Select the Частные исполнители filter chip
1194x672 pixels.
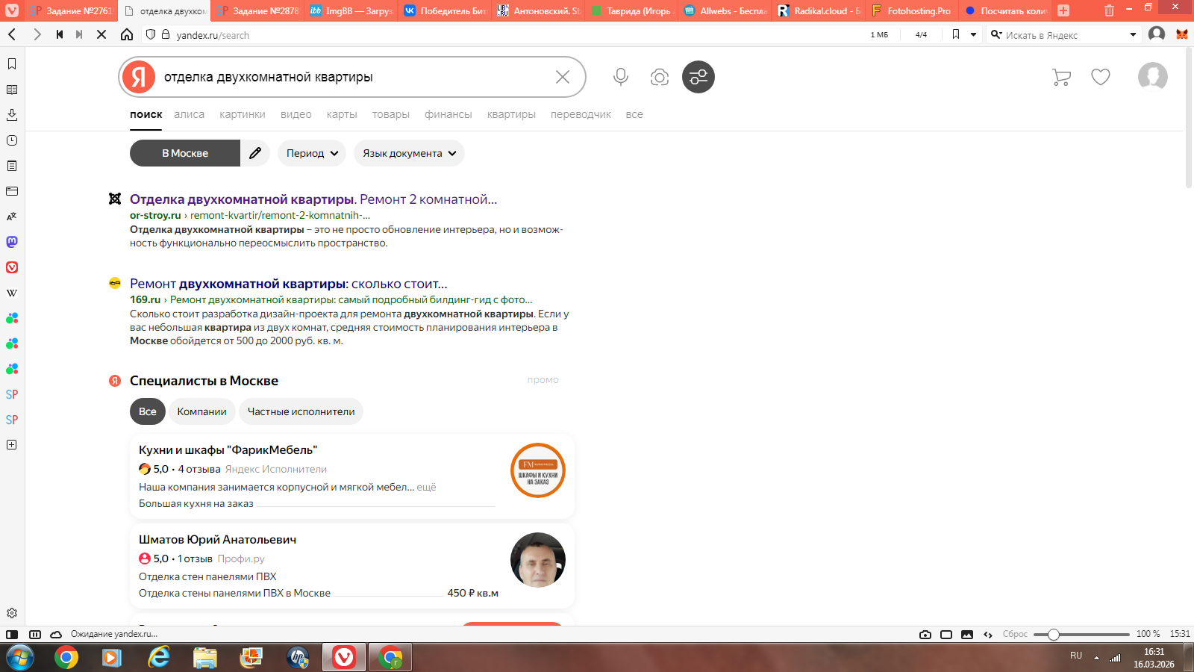(301, 411)
